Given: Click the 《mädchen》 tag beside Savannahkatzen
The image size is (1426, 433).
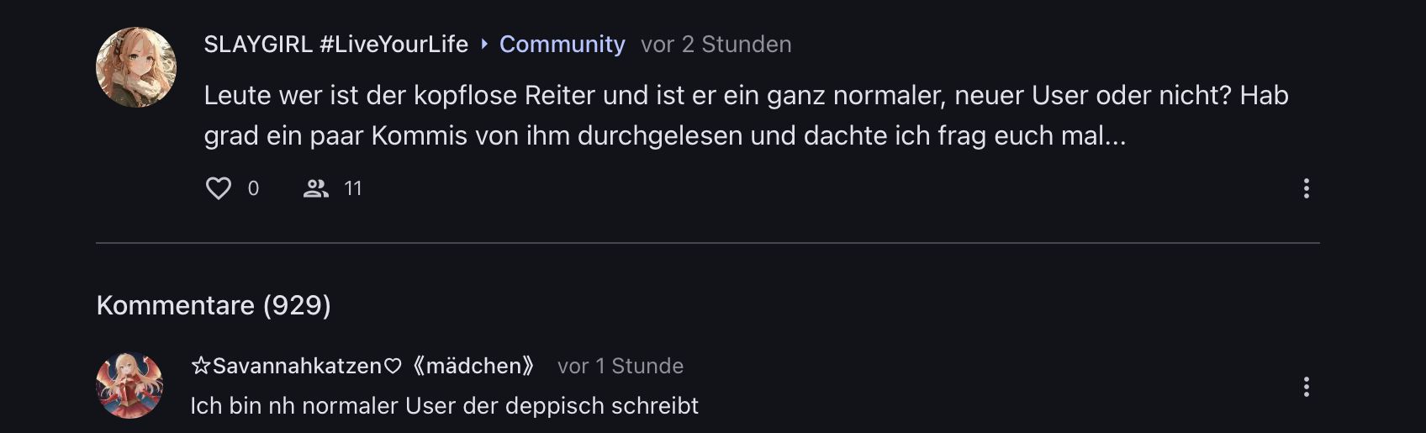Looking at the screenshot, I should tap(473, 367).
